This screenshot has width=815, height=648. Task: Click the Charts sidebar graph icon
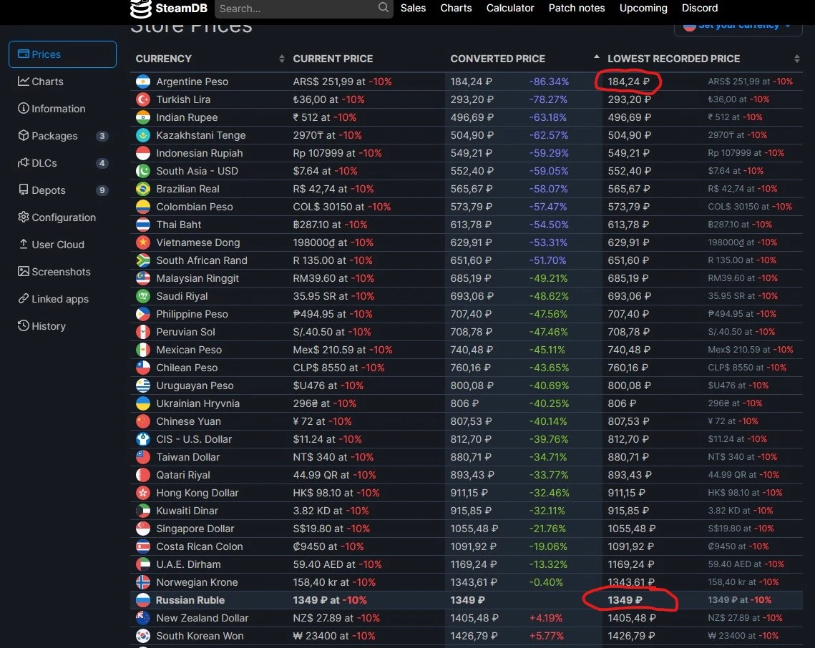pyautogui.click(x=23, y=81)
